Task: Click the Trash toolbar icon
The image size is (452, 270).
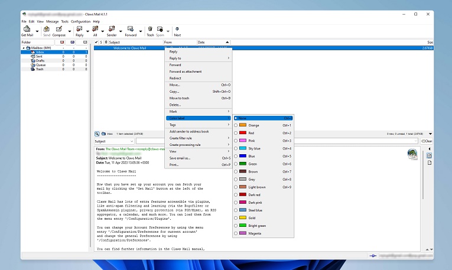Action: click(x=150, y=29)
